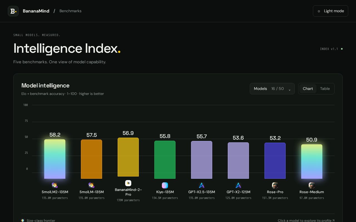This screenshot has height=222, width=356.
Task: Open the Rose-Medium model name label
Action: (x=312, y=192)
